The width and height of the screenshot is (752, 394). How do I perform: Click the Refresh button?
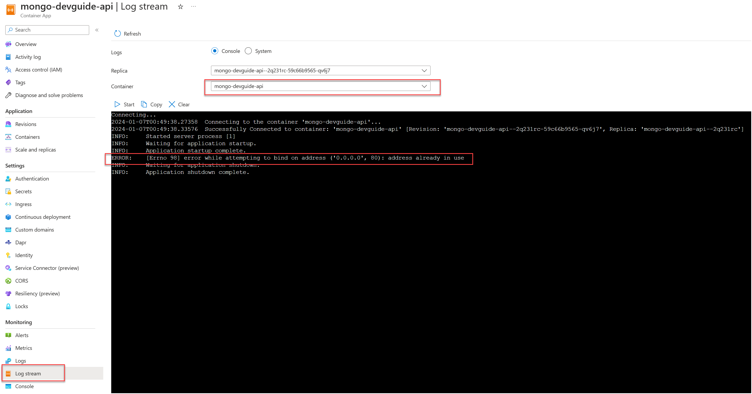[x=127, y=34]
